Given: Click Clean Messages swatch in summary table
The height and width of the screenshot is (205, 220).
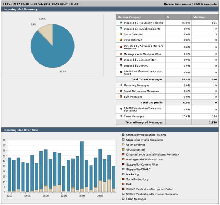Looking at the screenshot, I should pos(121,116).
